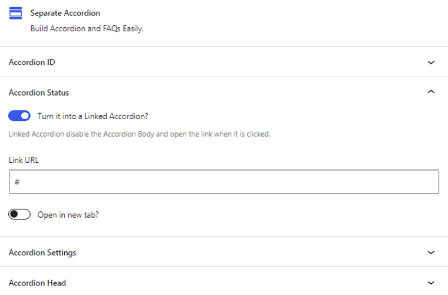Image resolution: width=448 pixels, height=295 pixels.
Task: Click the Link URL label
Action: (24, 160)
